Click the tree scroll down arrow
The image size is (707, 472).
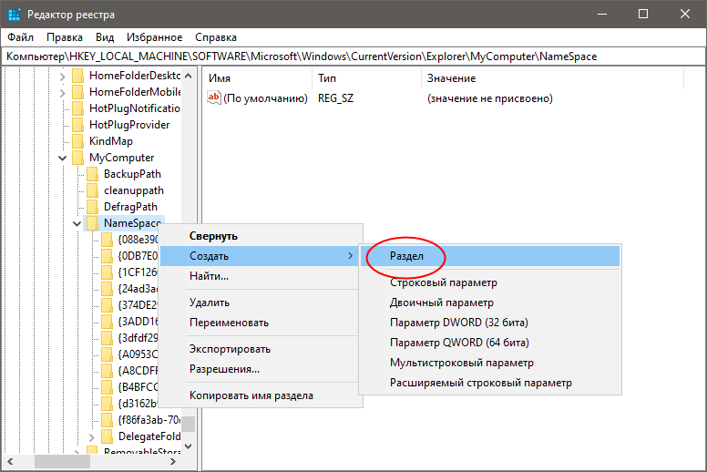pyautogui.click(x=189, y=446)
